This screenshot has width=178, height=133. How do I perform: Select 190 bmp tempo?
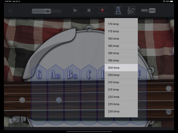[x=121, y=53]
